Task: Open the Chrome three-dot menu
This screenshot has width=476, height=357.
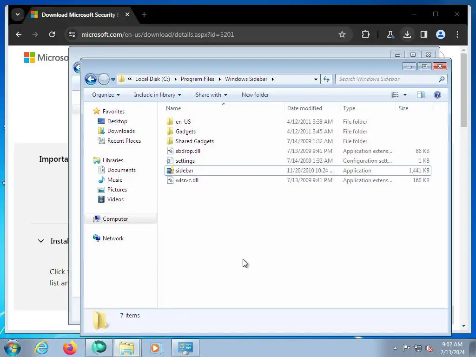Action: point(457,34)
